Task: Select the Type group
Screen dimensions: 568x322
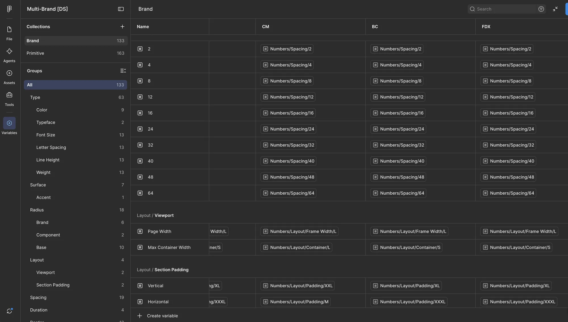Action: pos(76,97)
